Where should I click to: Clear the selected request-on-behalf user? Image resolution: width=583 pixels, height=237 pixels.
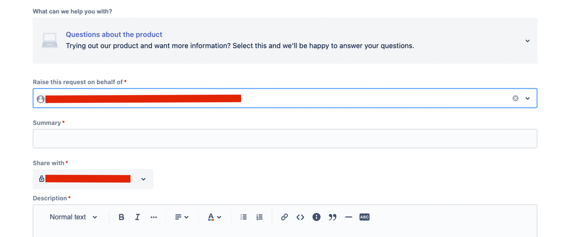point(515,98)
